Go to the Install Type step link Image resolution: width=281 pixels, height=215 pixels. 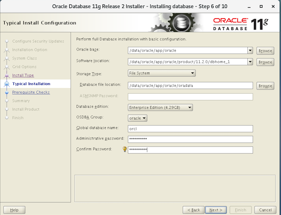click(23, 75)
